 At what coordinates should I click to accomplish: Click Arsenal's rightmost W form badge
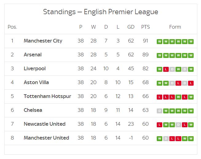coord(191,55)
